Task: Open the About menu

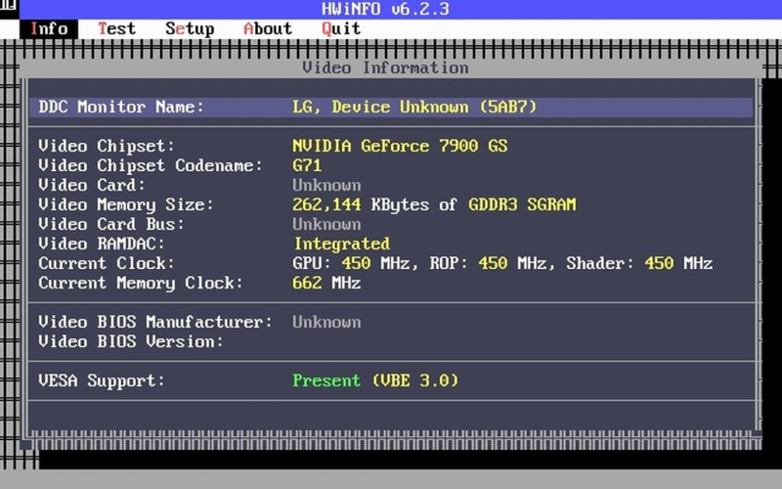Action: 268,29
